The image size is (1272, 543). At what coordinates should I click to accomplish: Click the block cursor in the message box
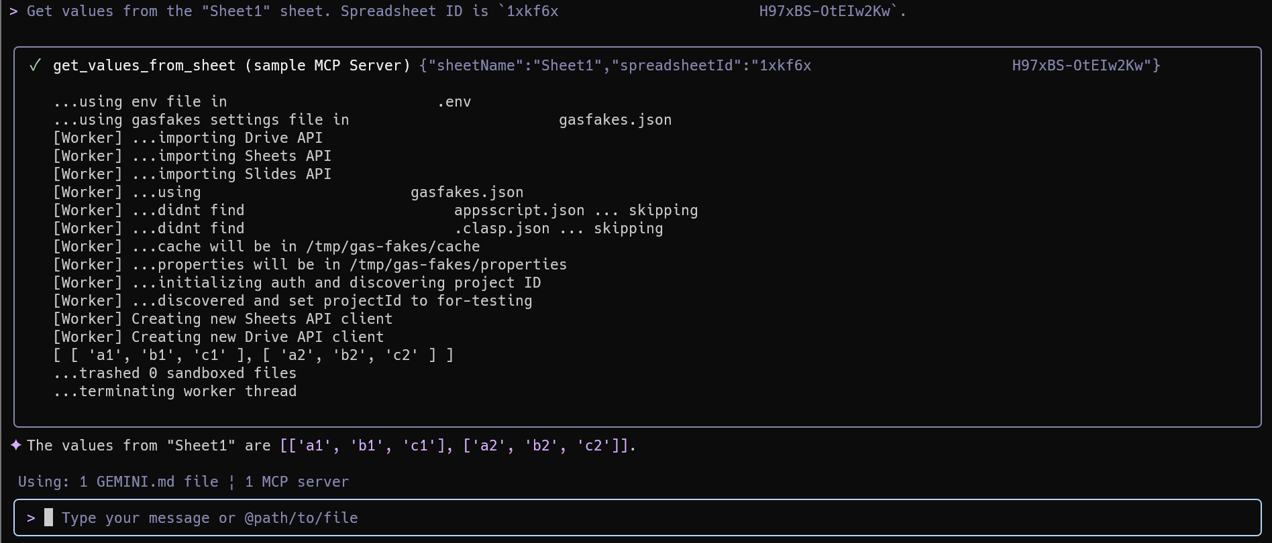click(x=48, y=517)
